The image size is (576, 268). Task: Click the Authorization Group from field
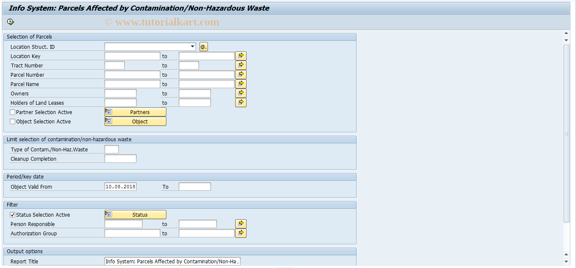[x=132, y=233]
